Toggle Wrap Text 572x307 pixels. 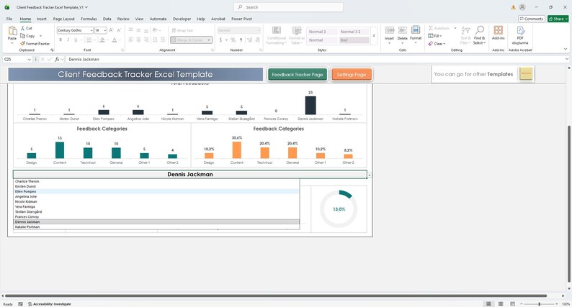click(182, 31)
